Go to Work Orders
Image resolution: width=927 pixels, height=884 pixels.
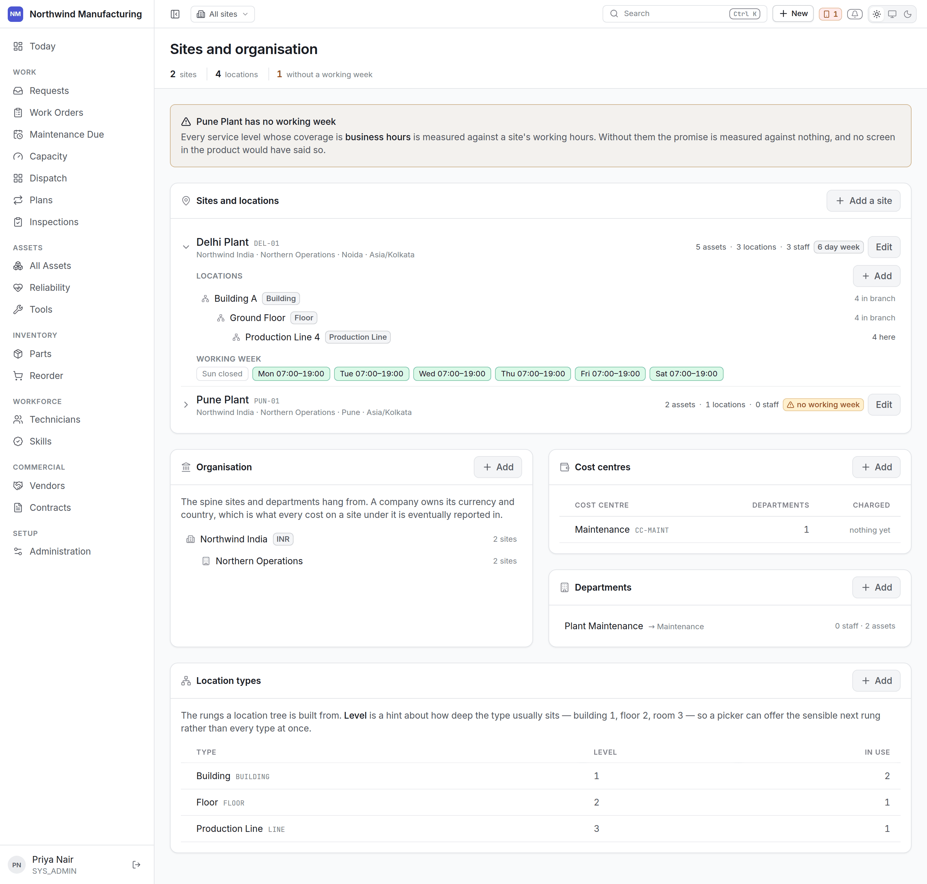[77, 113]
